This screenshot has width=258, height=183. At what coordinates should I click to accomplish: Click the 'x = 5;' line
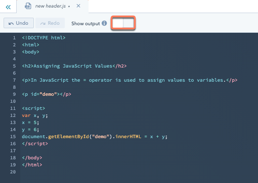coord(30,123)
